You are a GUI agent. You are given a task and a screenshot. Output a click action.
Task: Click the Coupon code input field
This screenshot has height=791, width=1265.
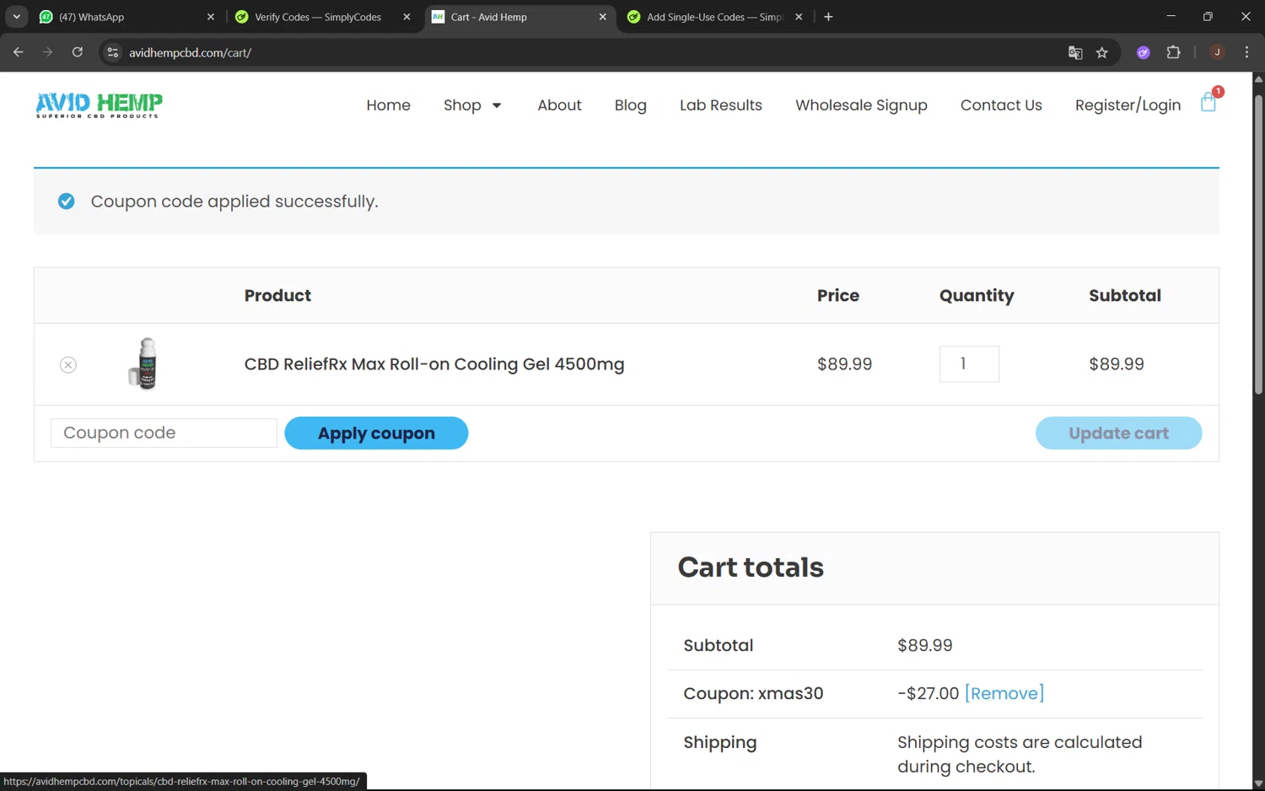click(x=164, y=433)
